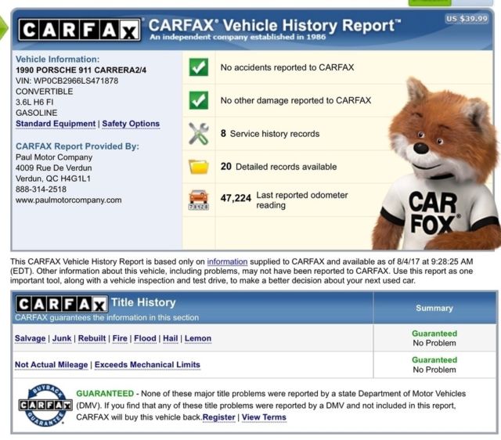The height and width of the screenshot is (440, 501).
Task: Open the Exceeds Mechanical Limits link
Action: pos(147,365)
